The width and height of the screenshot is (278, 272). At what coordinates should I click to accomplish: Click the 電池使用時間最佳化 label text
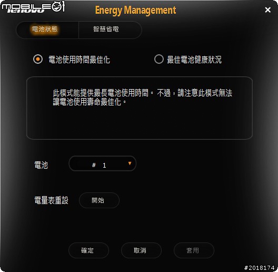point(79,60)
